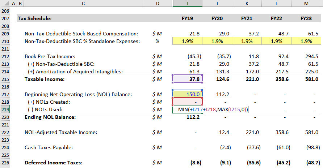This screenshot has width=323, height=168.
Task: Select FY19 Taxable Income 37.8
Action: (x=188, y=79)
